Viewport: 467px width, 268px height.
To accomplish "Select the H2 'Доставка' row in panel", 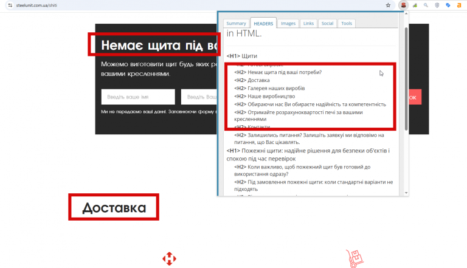I will pyautogui.click(x=252, y=80).
